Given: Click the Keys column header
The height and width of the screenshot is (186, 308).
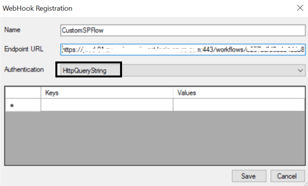Looking at the screenshot, I should coord(107,93).
